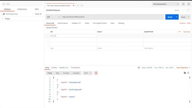Switch to the History sidebar tab
Image resolution: width=192 pixels, height=108 pixels.
pyautogui.click(x=7, y=9)
